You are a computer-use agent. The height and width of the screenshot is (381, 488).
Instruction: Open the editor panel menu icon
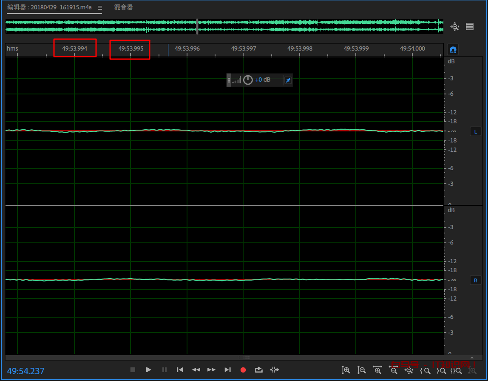[100, 8]
